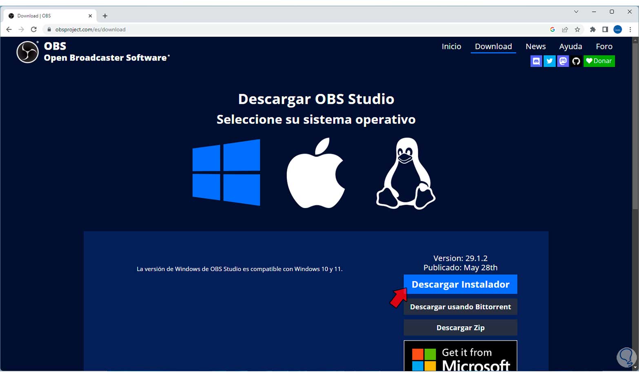Open the Chrome profile avatar
Screen dimensions: 639x377
(618, 29)
